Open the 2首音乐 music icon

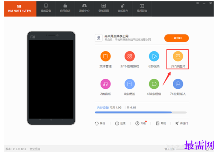pyautogui.click(x=105, y=84)
